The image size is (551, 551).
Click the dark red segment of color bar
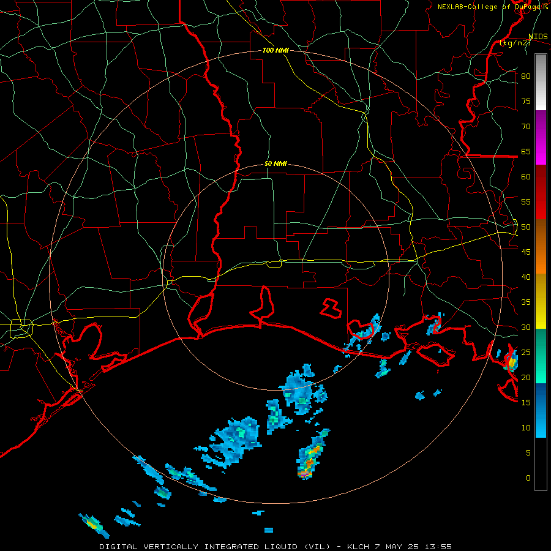(x=541, y=193)
